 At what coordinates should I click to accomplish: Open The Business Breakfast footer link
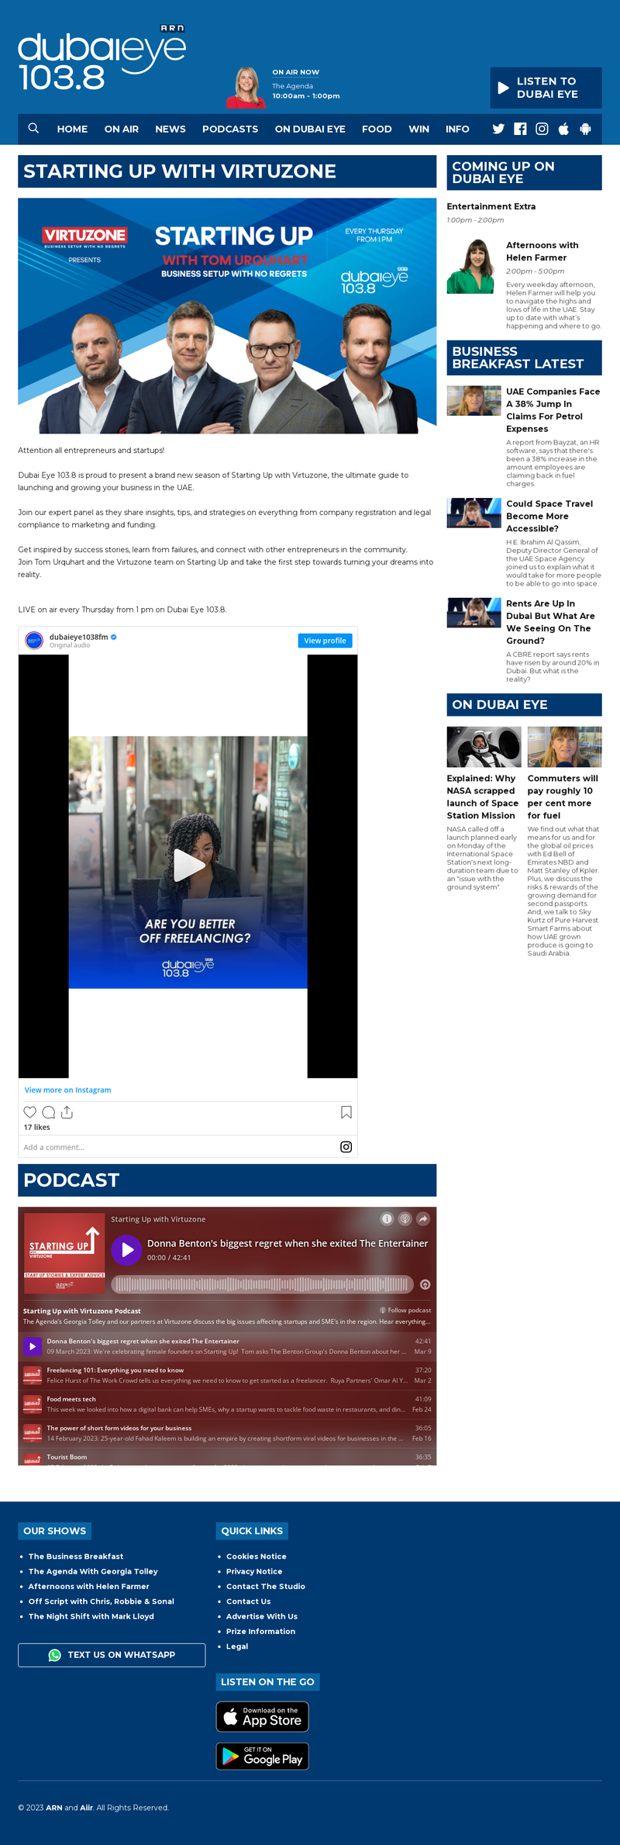pyautogui.click(x=76, y=1556)
